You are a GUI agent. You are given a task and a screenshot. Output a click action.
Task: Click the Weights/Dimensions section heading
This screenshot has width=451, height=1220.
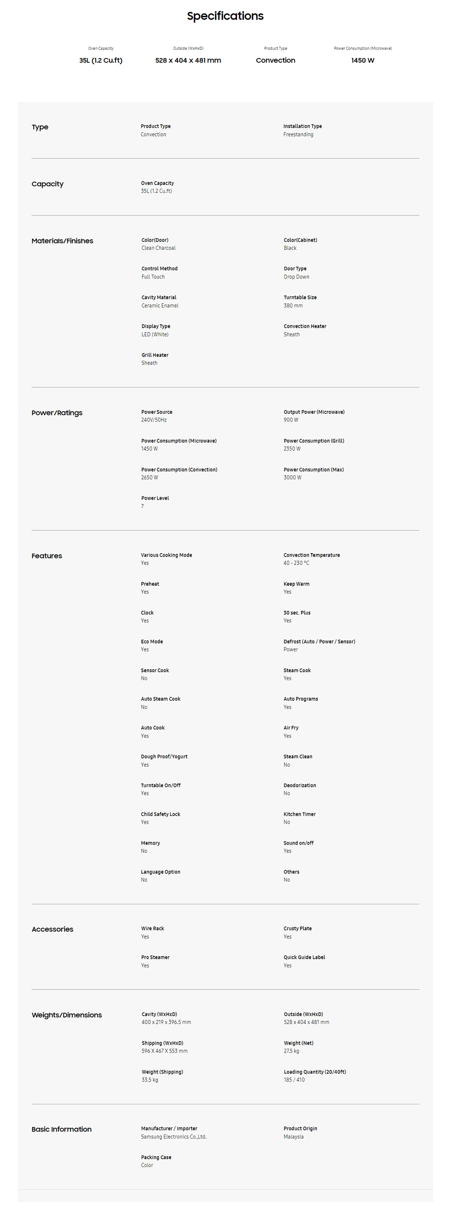click(66, 1015)
